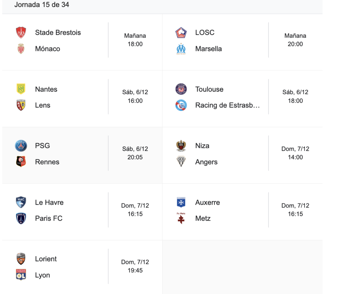
Task: Click the Mónaco club crest
Action: coord(21,49)
